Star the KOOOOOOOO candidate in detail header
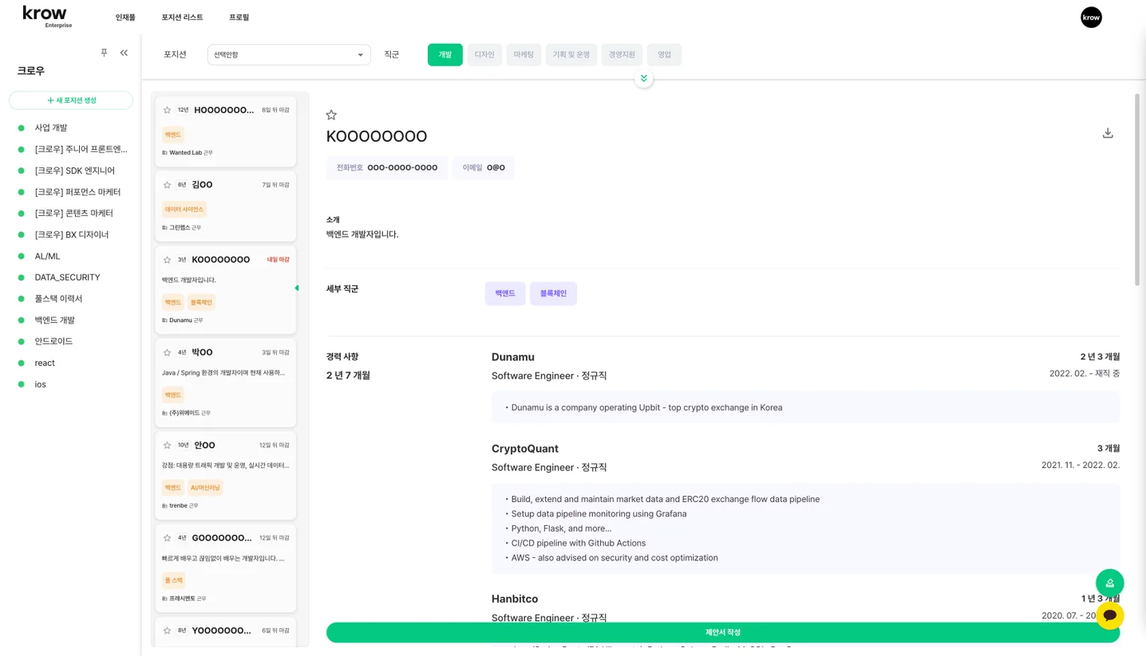This screenshot has height=656, width=1146. coord(331,115)
